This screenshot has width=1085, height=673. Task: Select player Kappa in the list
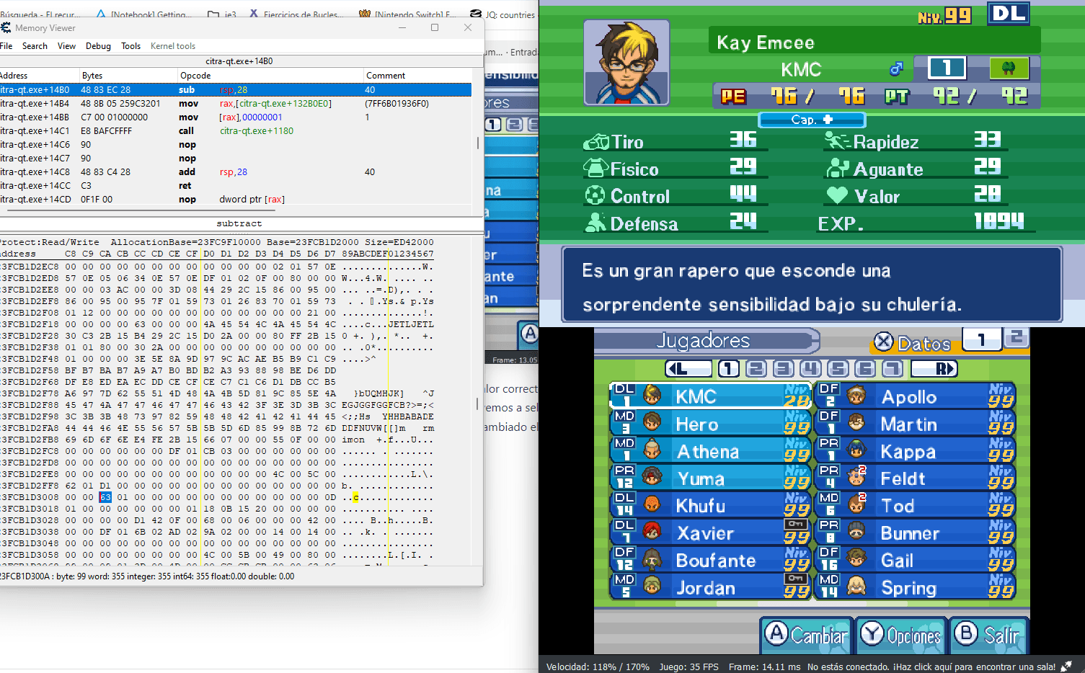[916, 451]
